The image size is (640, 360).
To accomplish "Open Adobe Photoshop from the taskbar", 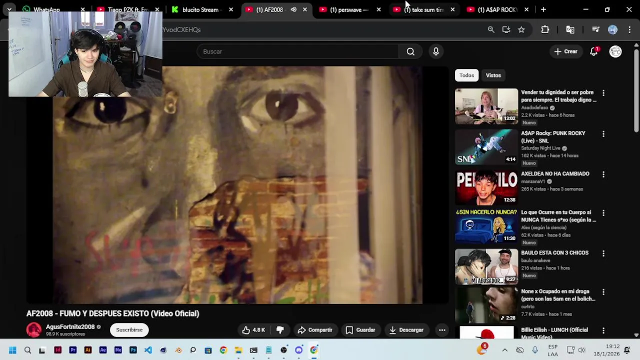I will pos(133,350).
